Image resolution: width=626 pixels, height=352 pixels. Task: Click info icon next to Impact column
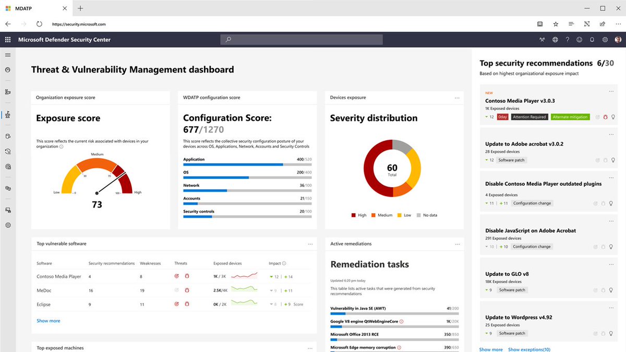(284, 263)
